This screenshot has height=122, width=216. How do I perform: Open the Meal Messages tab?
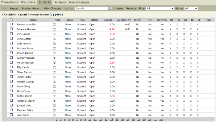coord(79,2)
